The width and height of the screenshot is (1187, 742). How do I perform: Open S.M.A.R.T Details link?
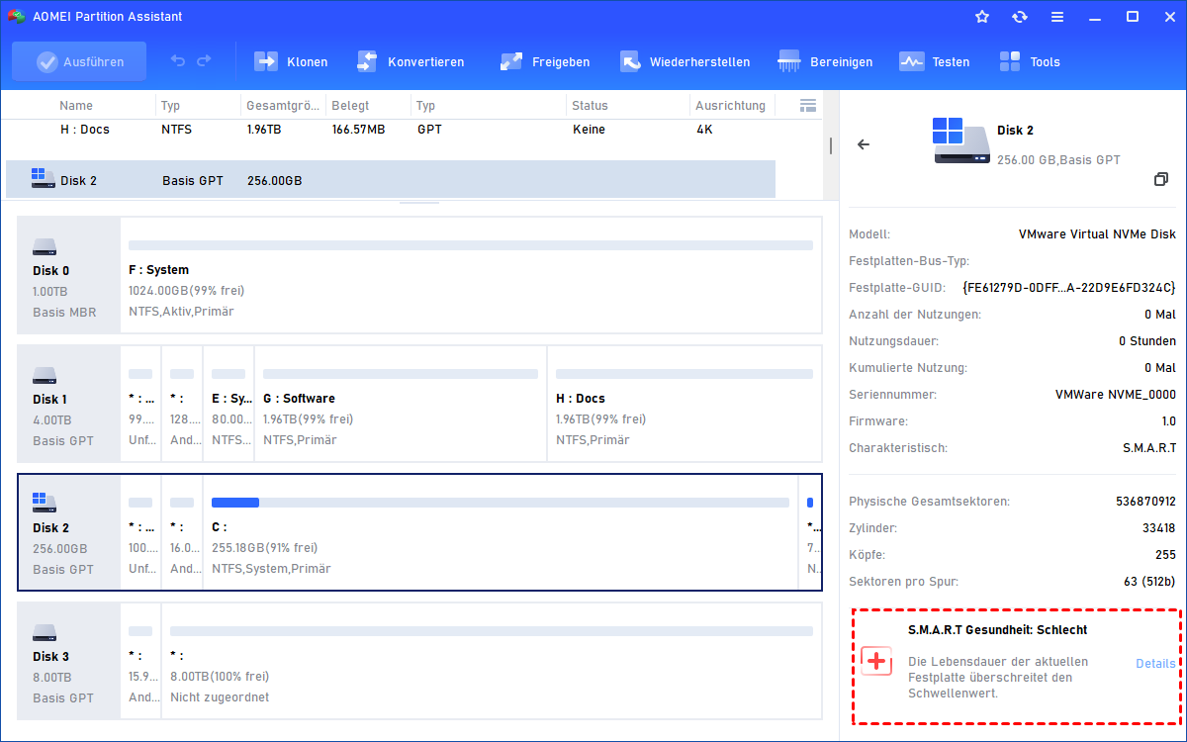pos(1154,664)
